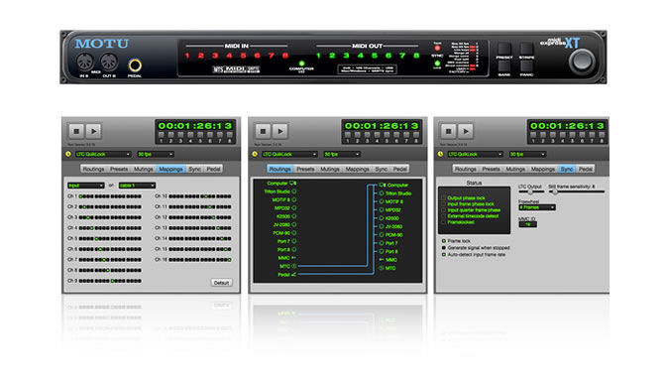
Task: Open 30 fps dropdown in Routings window
Action: pyautogui.click(x=341, y=155)
